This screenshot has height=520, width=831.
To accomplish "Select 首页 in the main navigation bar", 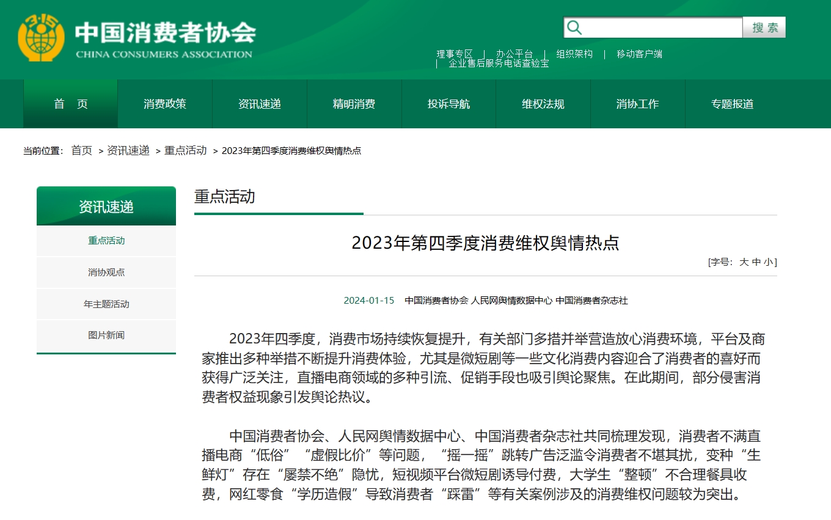I will tap(70, 104).
